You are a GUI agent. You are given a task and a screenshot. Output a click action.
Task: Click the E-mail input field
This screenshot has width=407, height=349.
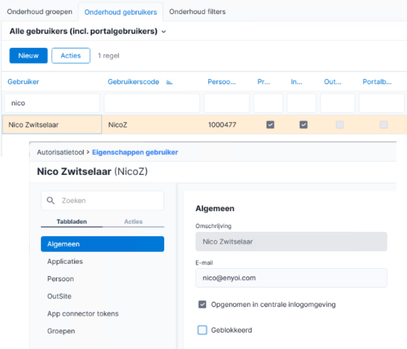(291, 278)
